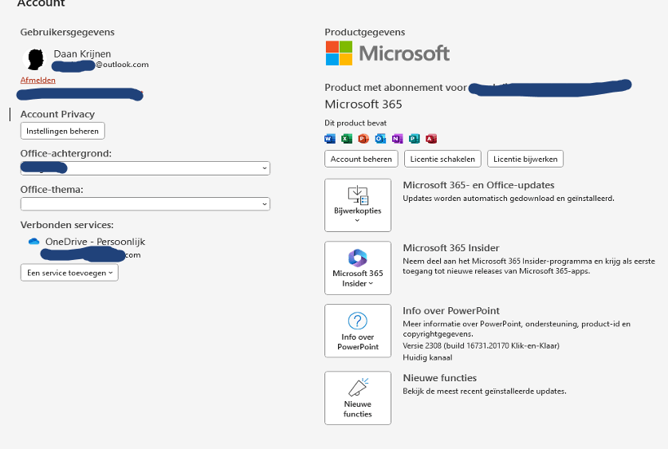Click the PowerPoint app icon in product list

pyautogui.click(x=363, y=139)
